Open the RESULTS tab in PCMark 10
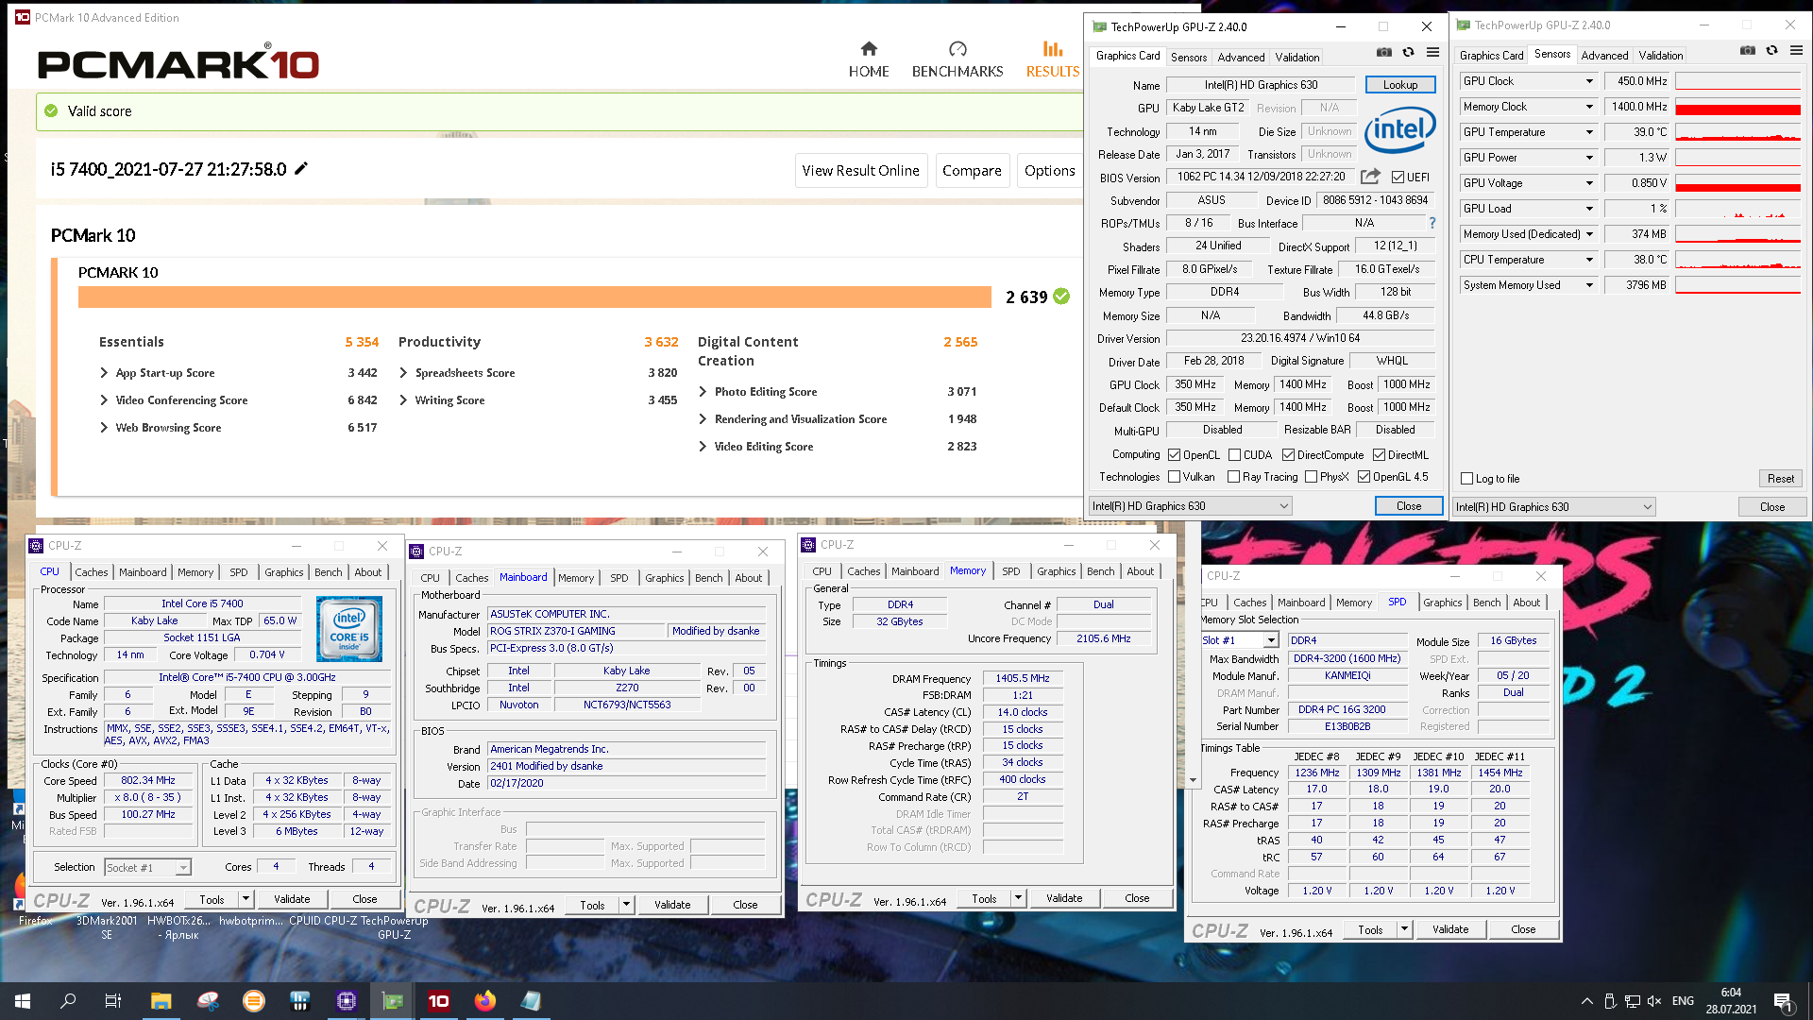Viewport: 1813px width, 1020px height. (x=1053, y=59)
